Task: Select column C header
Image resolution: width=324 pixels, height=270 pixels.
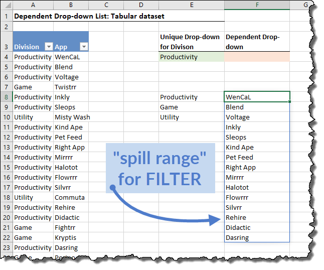Action: (x=106, y=5)
